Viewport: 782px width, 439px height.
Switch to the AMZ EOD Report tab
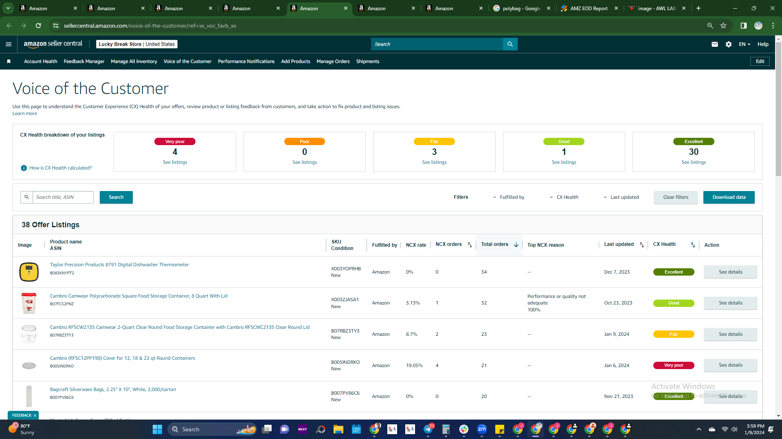[x=589, y=8]
